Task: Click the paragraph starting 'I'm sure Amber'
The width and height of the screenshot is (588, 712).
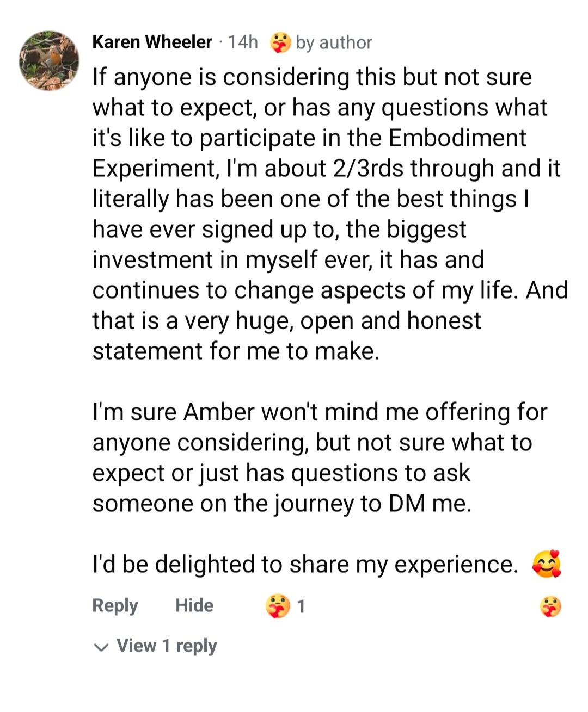Action: coord(320,457)
